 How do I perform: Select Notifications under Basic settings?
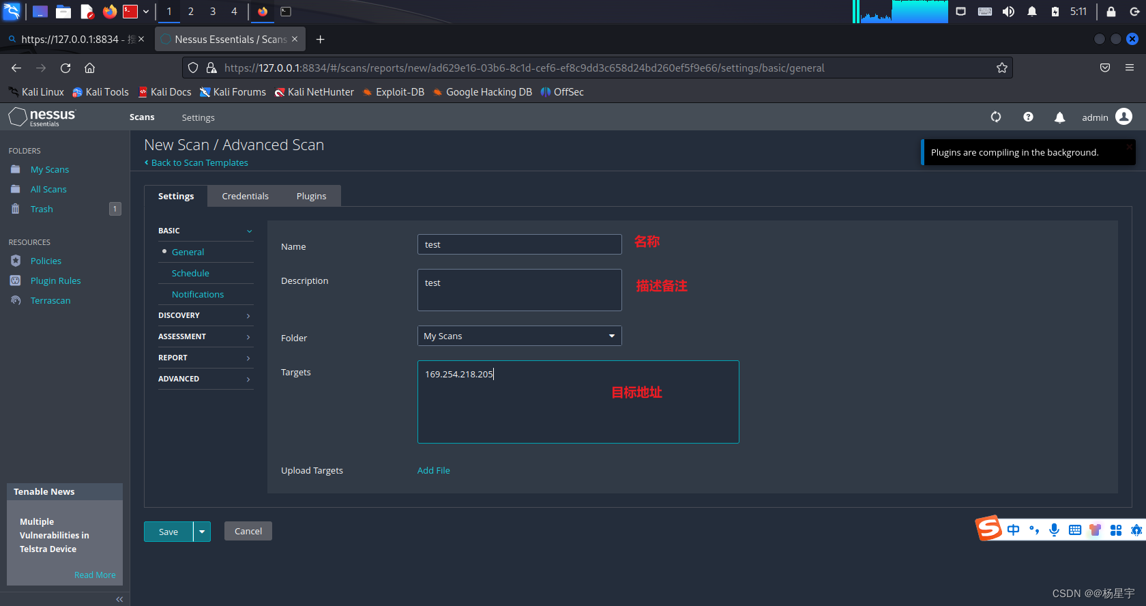(x=198, y=294)
